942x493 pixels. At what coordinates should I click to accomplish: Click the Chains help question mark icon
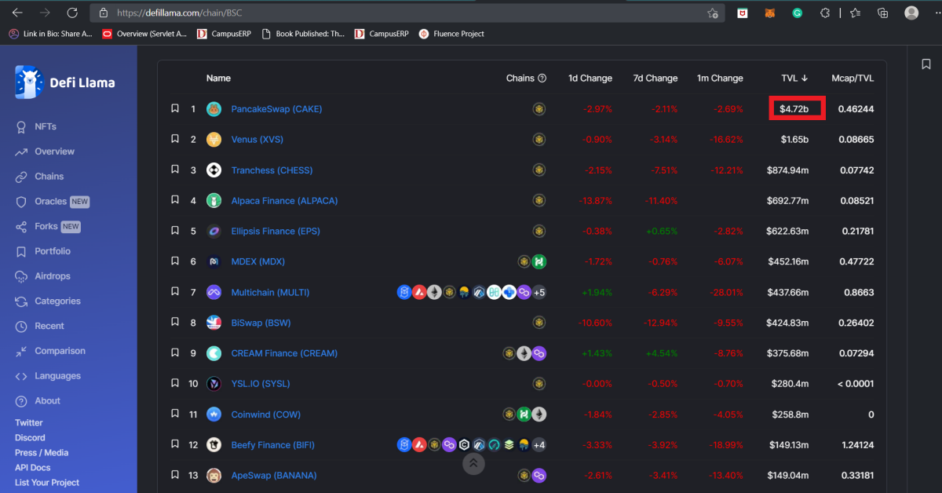pyautogui.click(x=542, y=79)
